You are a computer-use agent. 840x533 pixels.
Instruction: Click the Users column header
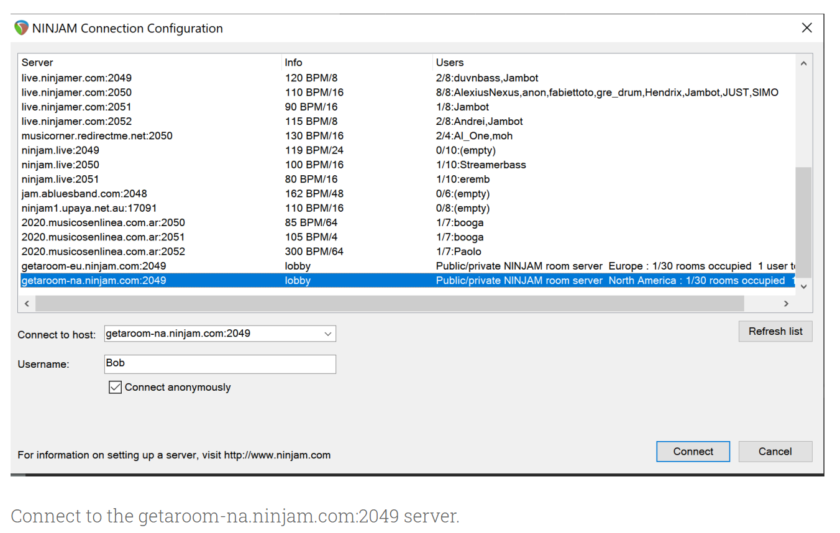[450, 63]
